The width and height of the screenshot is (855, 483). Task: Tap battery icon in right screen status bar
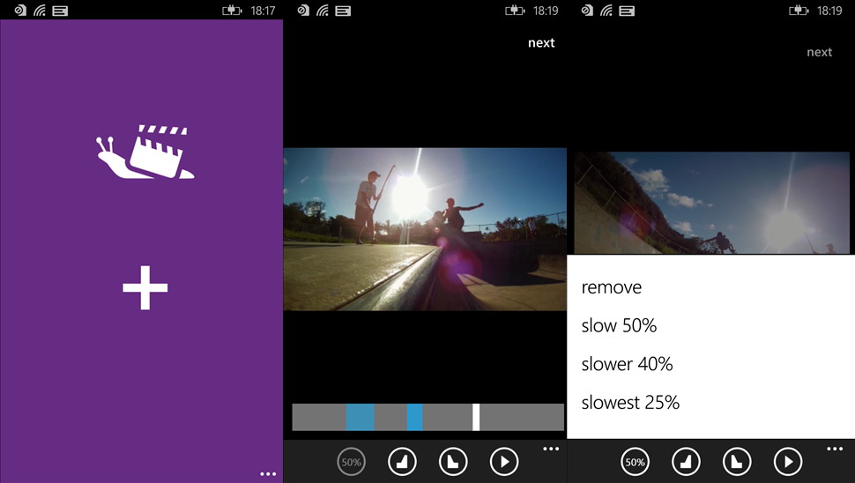(799, 11)
